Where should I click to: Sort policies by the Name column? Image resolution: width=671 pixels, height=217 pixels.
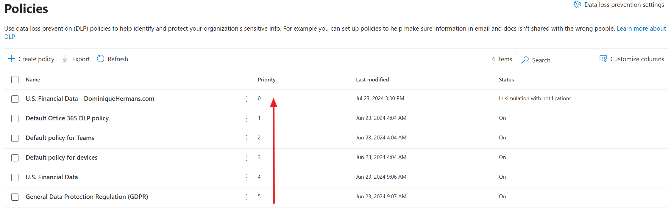[x=33, y=79]
